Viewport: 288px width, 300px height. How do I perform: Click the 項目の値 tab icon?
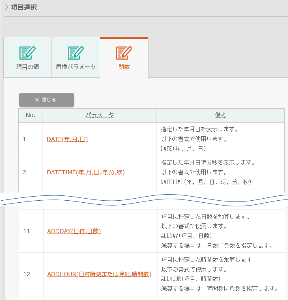(x=28, y=53)
